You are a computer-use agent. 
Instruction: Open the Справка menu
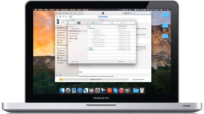coord(85,10)
